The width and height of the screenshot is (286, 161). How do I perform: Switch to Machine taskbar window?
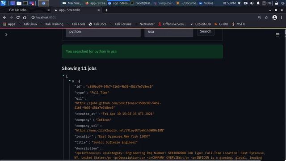click(73, 3)
